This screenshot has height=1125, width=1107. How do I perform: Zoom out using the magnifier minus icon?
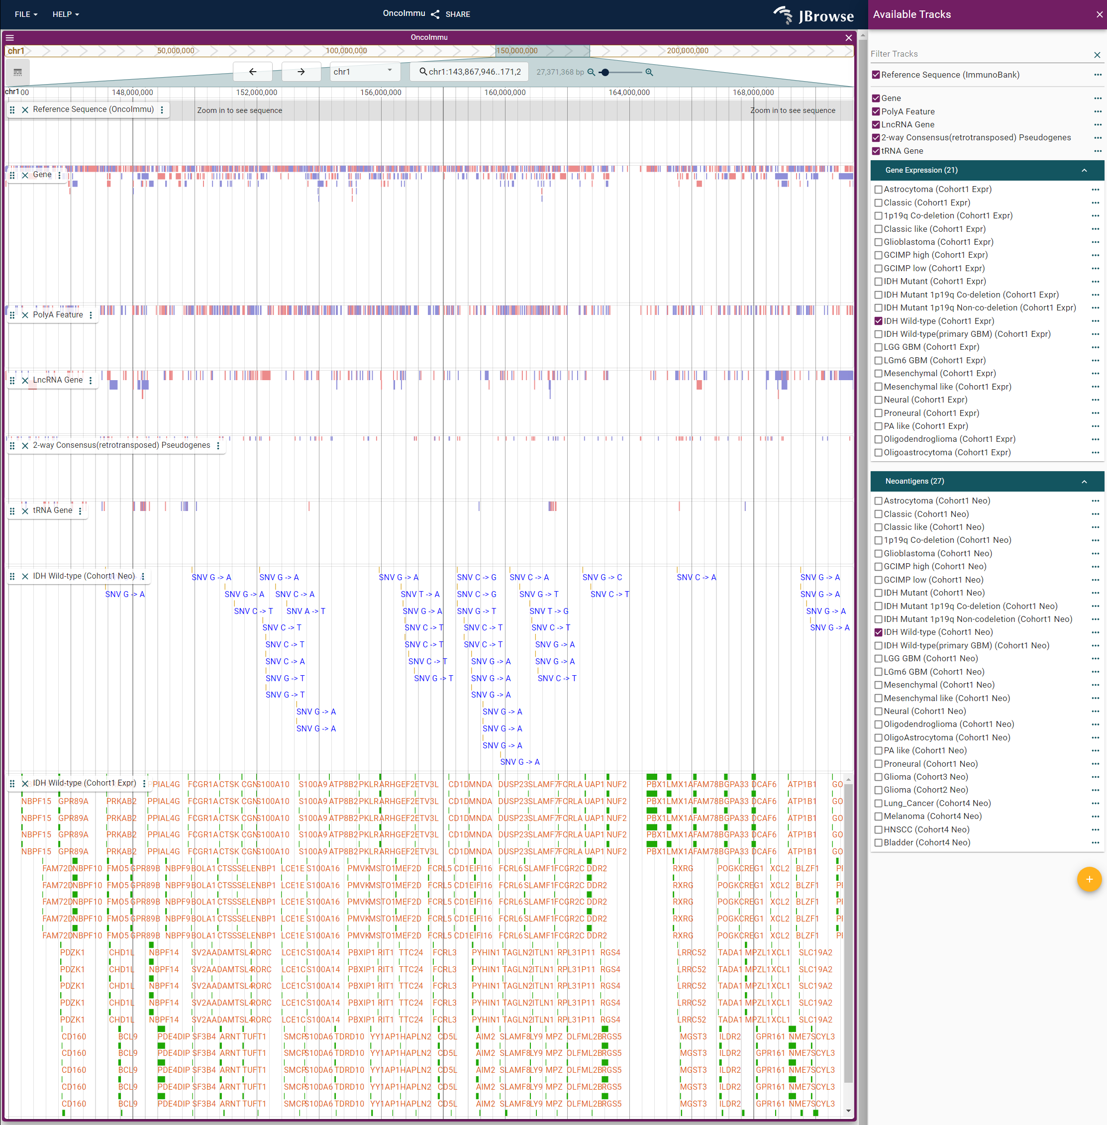591,72
